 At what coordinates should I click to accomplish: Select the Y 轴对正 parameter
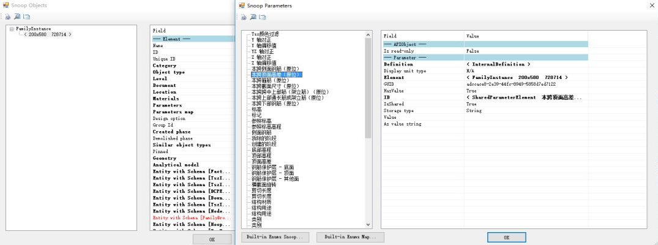(x=261, y=39)
